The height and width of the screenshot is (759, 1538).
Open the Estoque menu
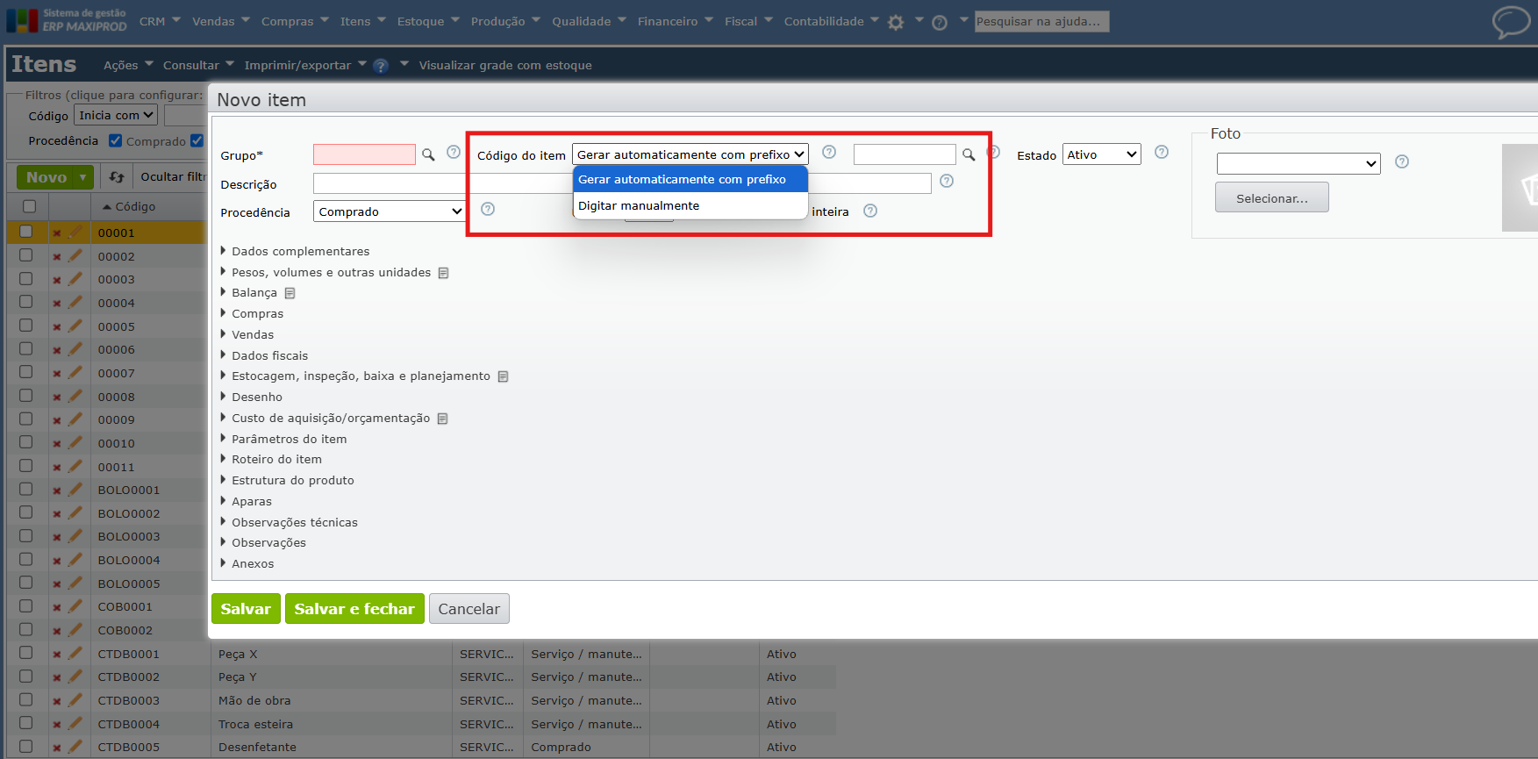click(428, 21)
